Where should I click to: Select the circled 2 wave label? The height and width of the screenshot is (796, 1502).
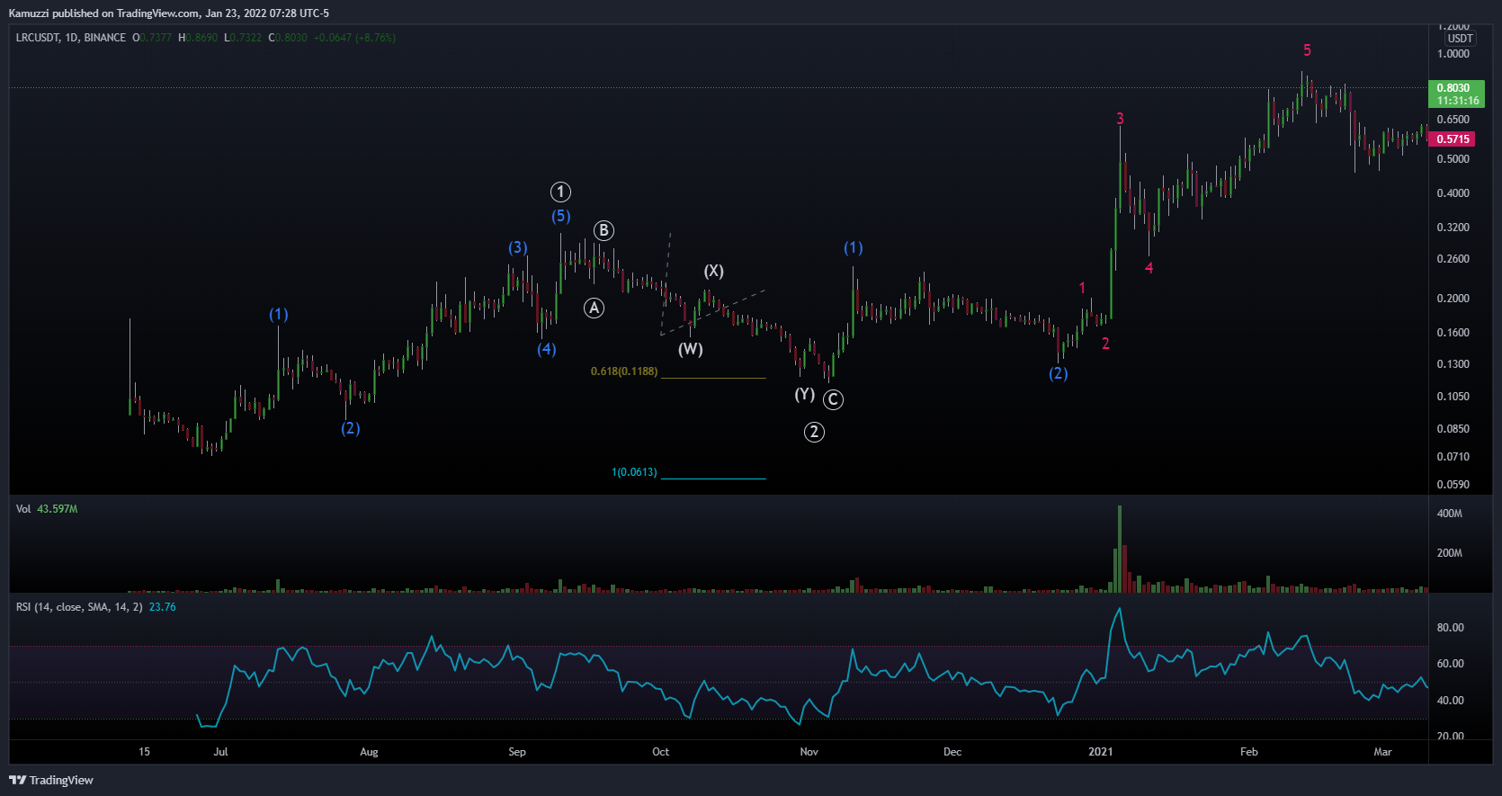pyautogui.click(x=814, y=432)
